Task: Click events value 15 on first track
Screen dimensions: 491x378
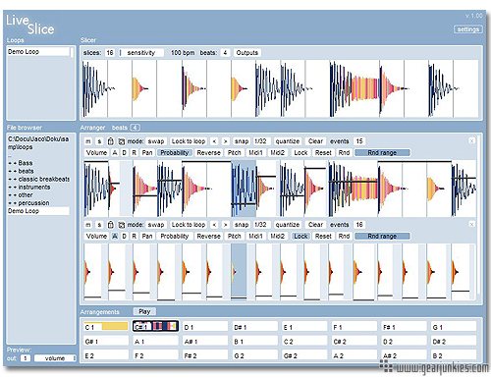Action: pos(359,141)
